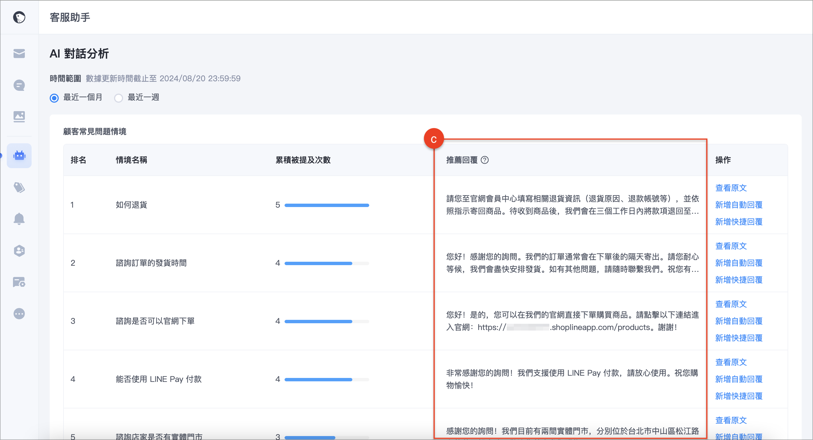Viewport: 813px width, 440px height.
Task: Click scenario name 能否使用 LINE Pay 付款
Action: 158,379
